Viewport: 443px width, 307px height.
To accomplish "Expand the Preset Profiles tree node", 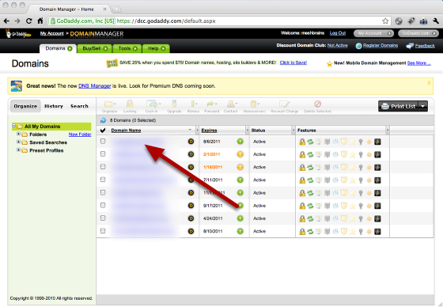I will [18, 150].
